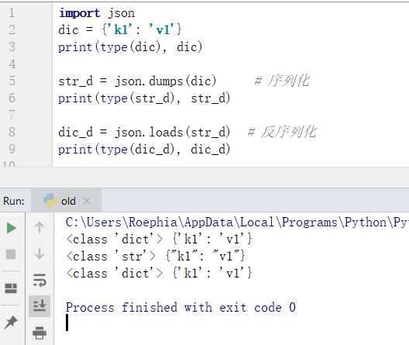Click line 9 'print(type(dic_d), dic_d)'
Screen dimensions: 409x345
point(144,150)
